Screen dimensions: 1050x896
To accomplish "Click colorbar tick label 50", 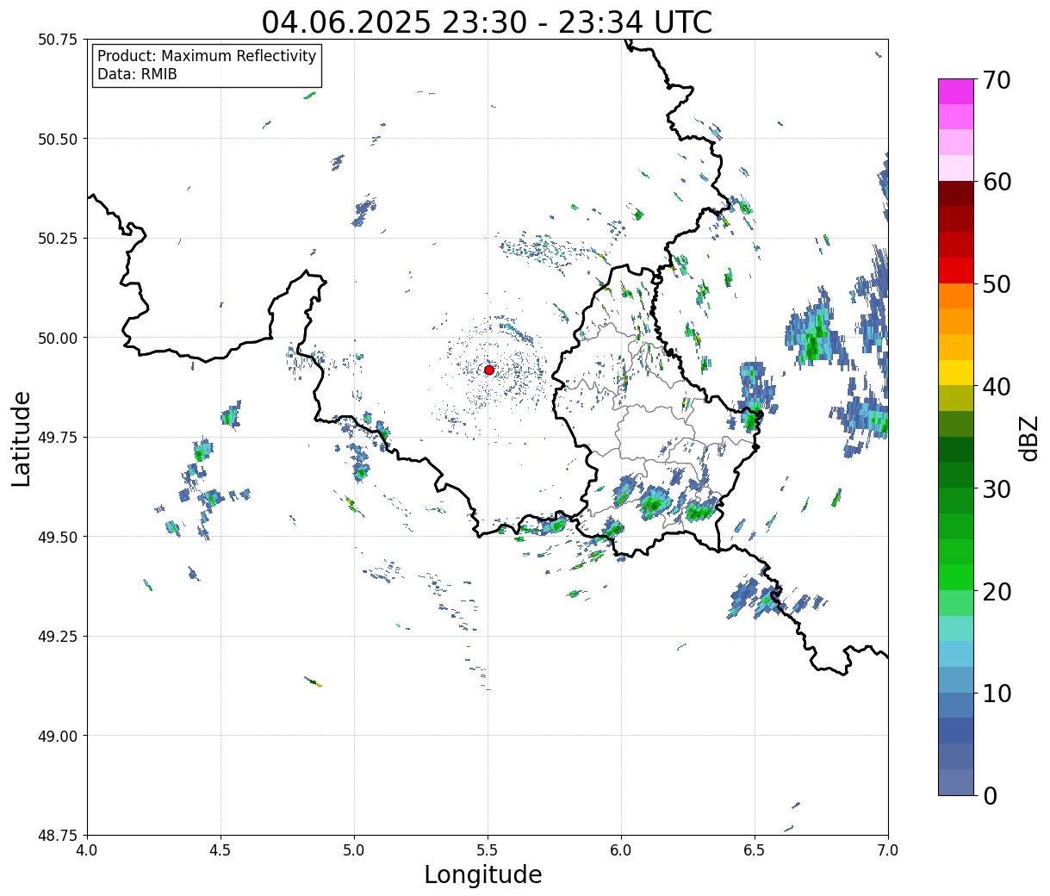I will point(997,284).
